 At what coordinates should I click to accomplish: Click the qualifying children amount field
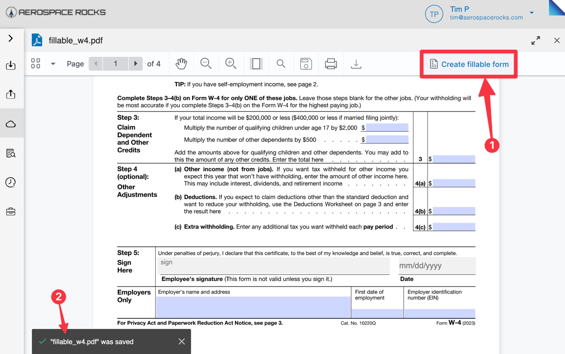point(387,127)
